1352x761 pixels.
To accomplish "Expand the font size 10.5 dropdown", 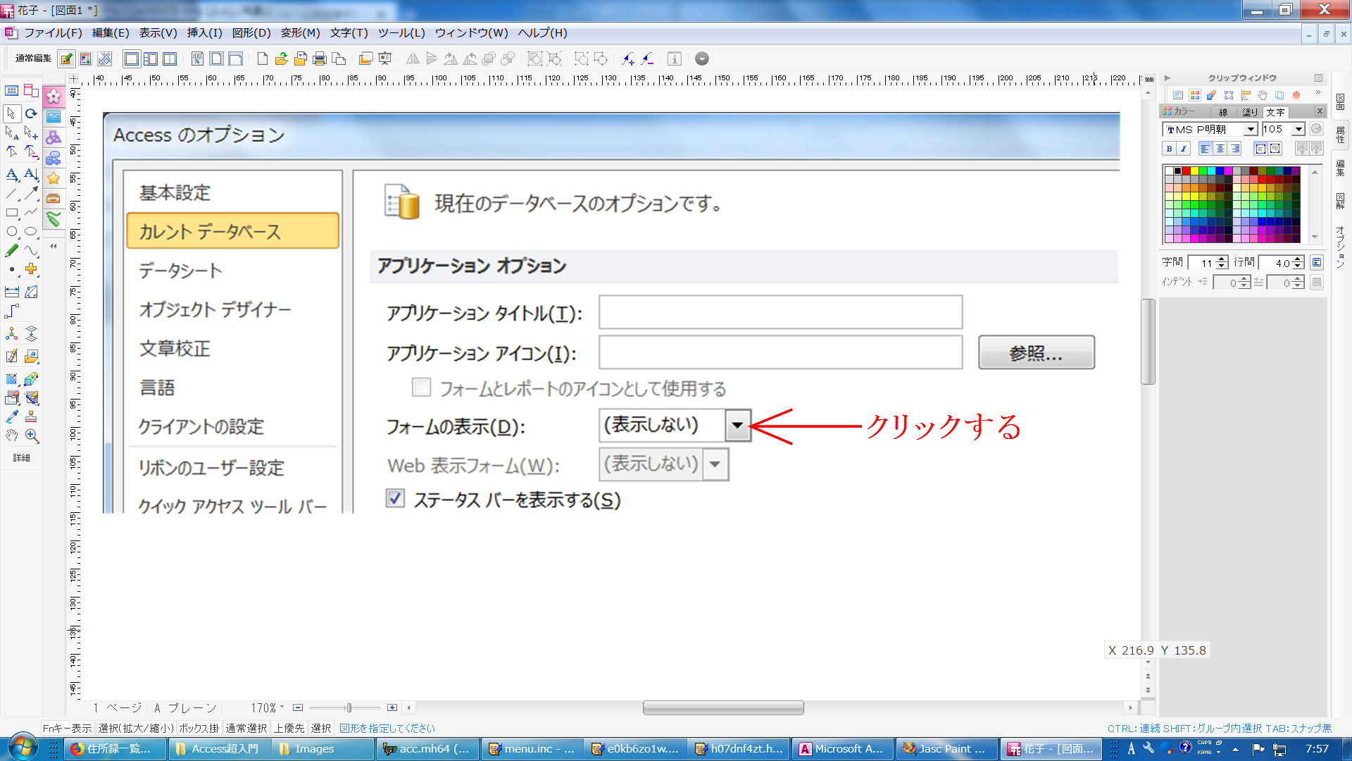I will pyautogui.click(x=1298, y=129).
